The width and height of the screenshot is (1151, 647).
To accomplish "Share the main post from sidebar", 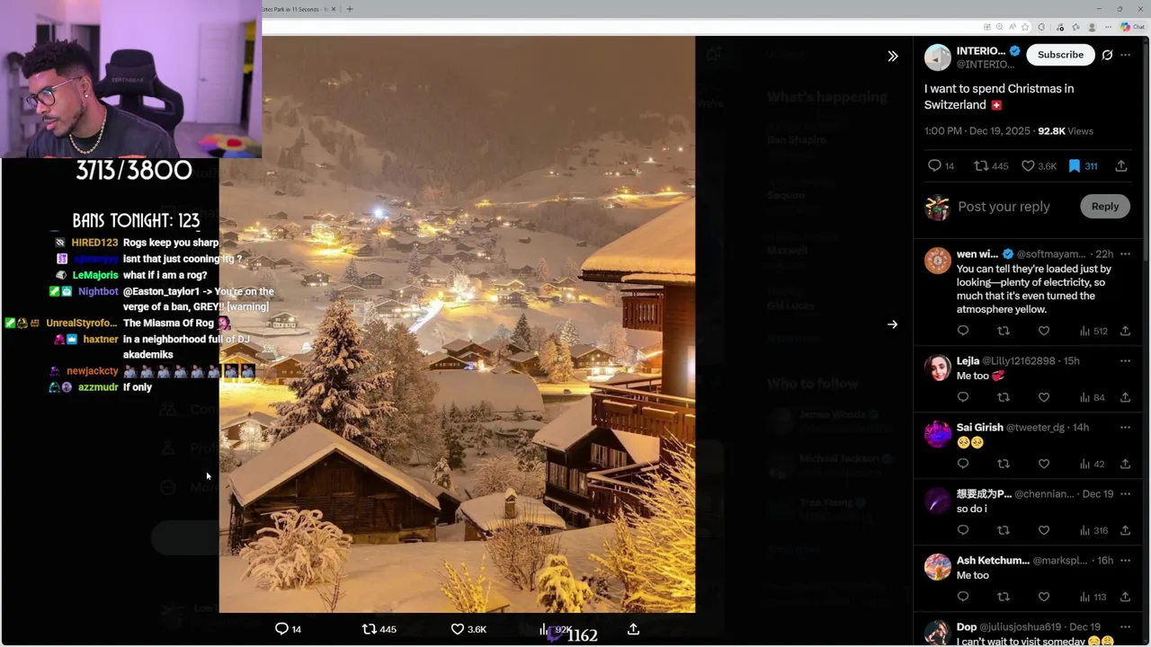I will 1121,166.
